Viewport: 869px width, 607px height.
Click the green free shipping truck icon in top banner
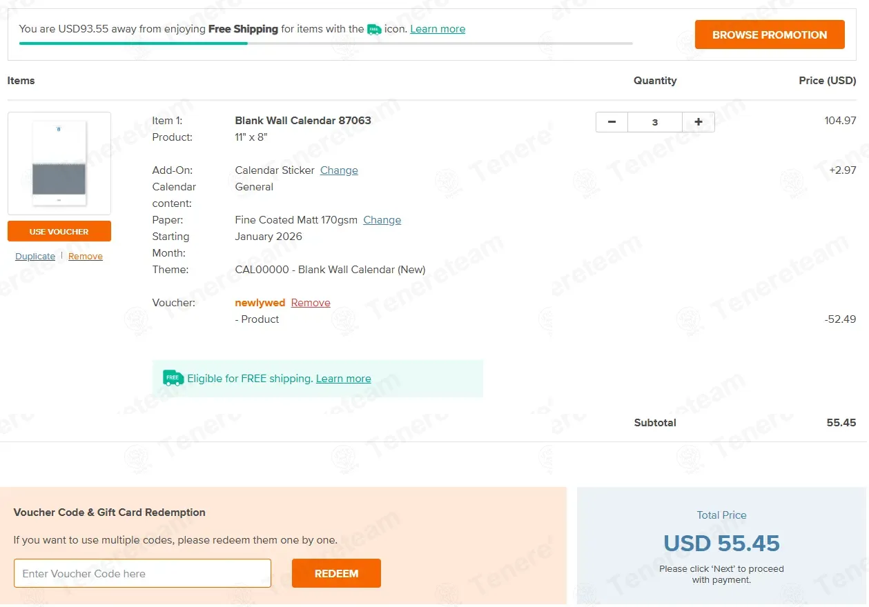tap(374, 29)
